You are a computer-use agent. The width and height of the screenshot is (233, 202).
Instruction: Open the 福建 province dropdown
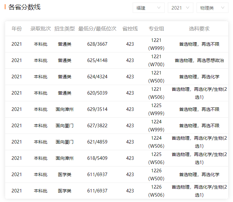tap(148, 8)
